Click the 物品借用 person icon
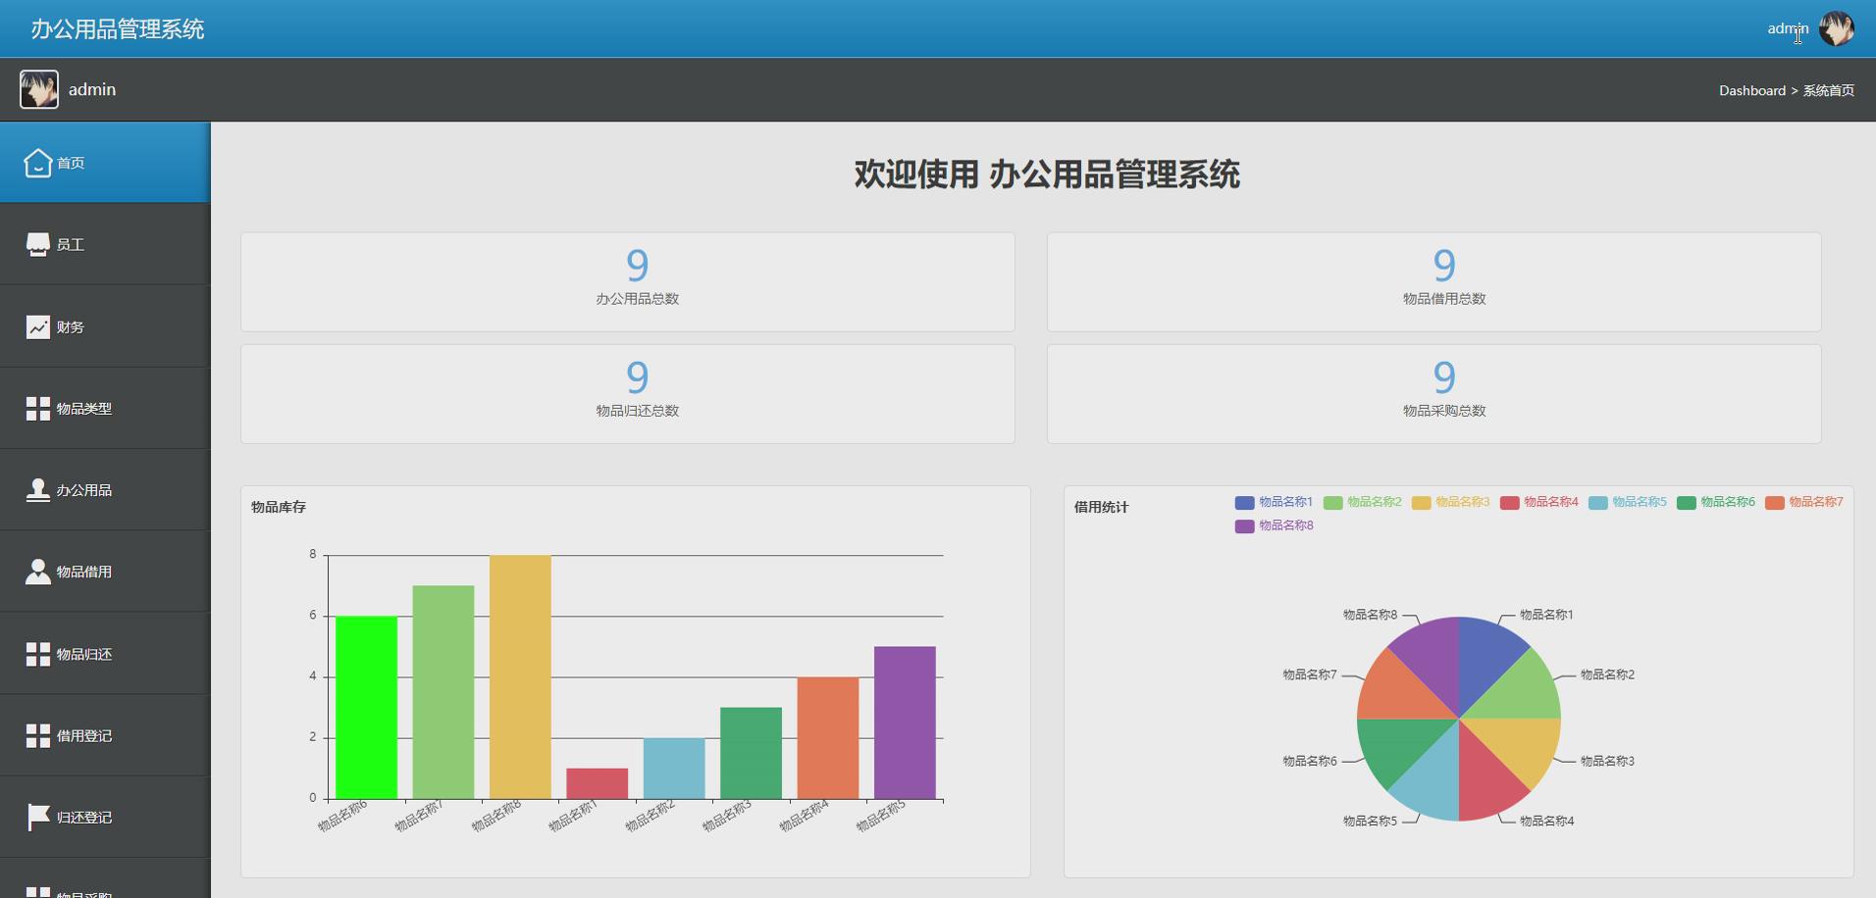Image resolution: width=1876 pixels, height=898 pixels. coord(37,572)
